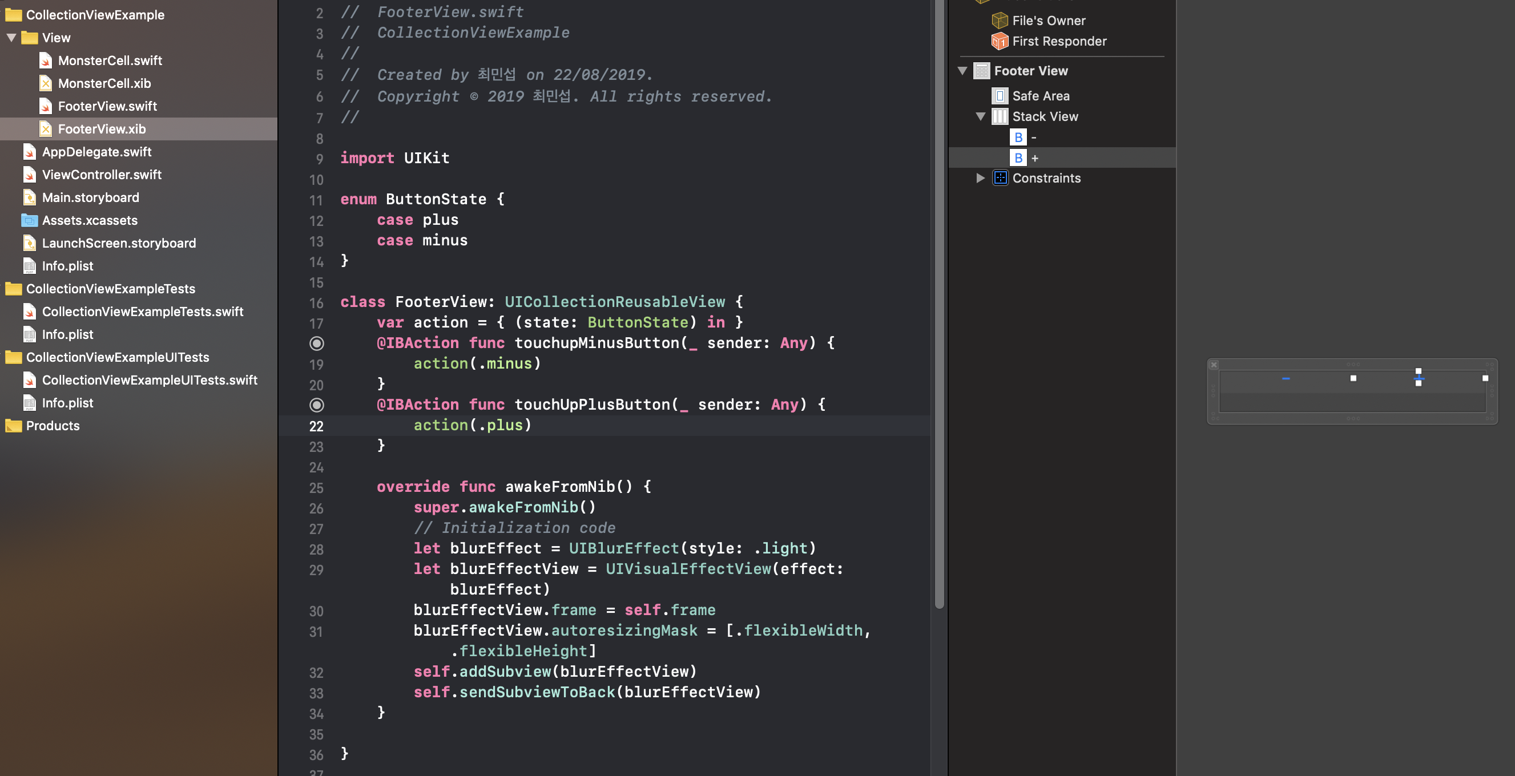Close the Footer View canvas with X

[x=1213, y=365]
